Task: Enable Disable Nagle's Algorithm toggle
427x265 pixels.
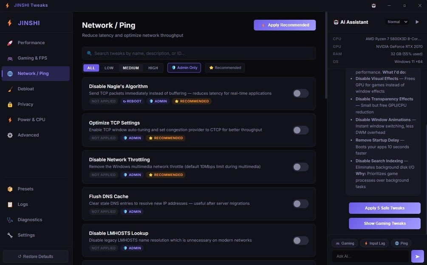Action: [300, 93]
